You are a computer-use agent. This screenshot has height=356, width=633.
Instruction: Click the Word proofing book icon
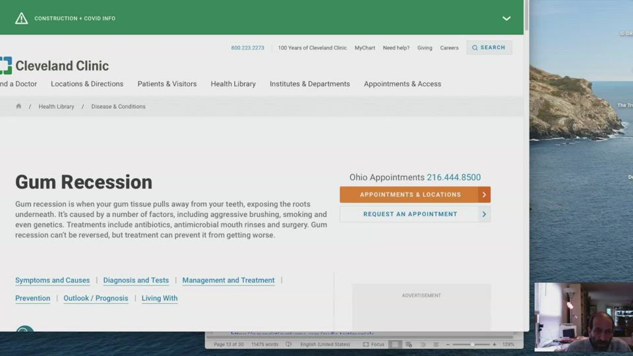point(289,344)
